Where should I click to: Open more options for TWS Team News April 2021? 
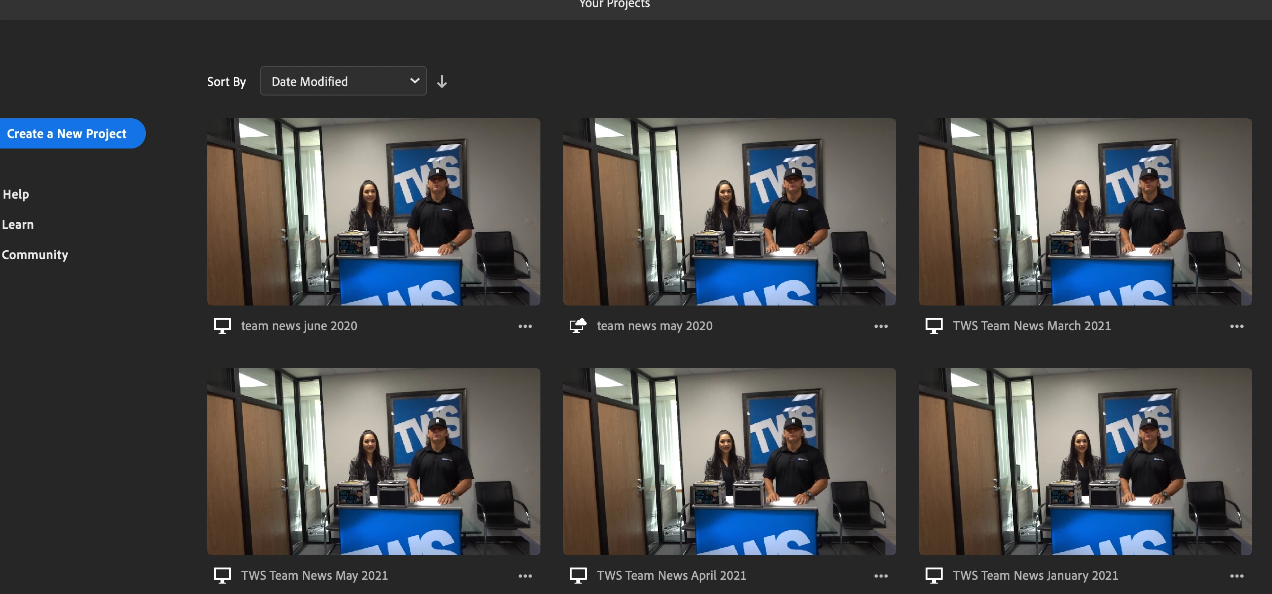pos(881,576)
